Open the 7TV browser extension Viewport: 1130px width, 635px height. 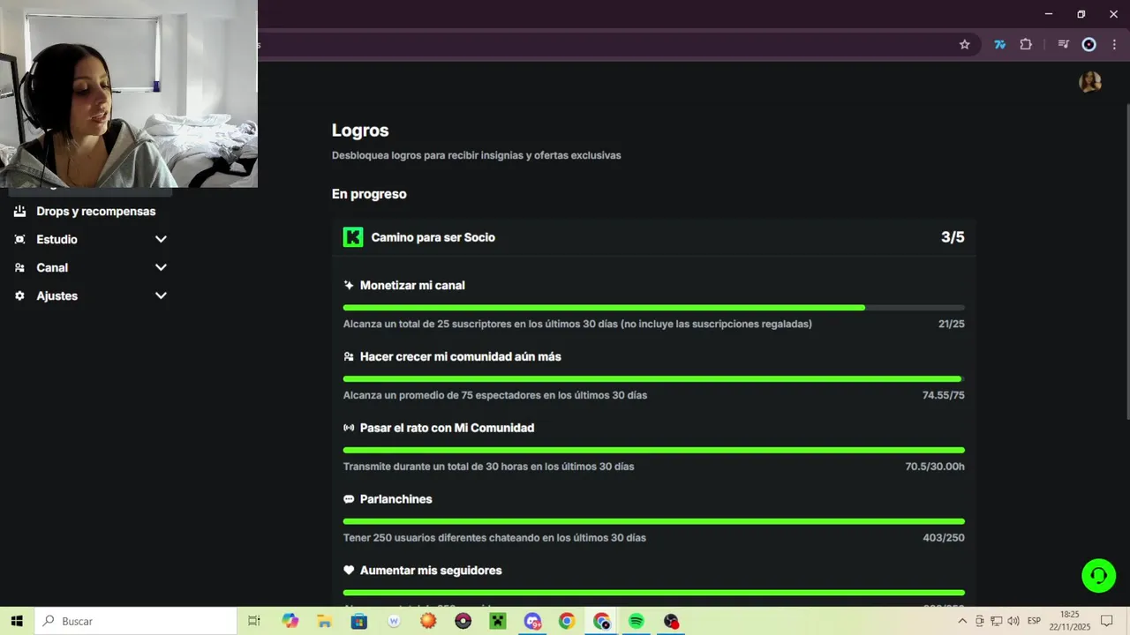999,45
